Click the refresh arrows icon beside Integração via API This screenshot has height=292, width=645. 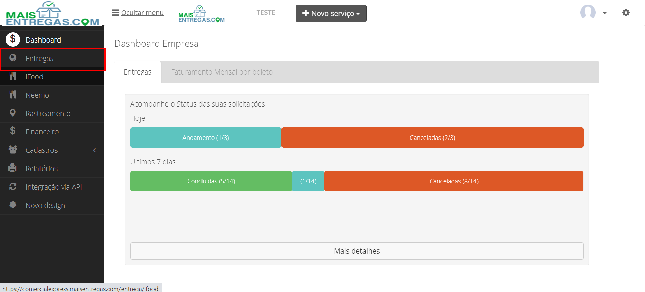[x=13, y=186]
